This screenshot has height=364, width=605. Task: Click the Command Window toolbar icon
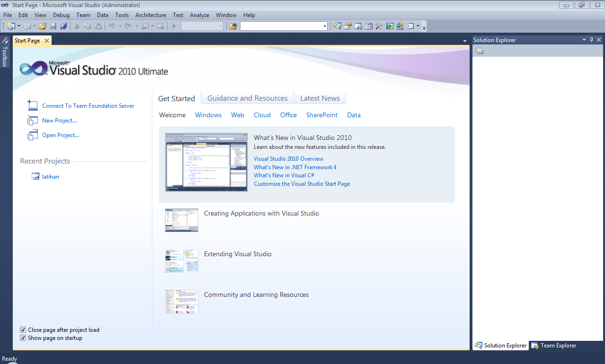click(x=410, y=26)
